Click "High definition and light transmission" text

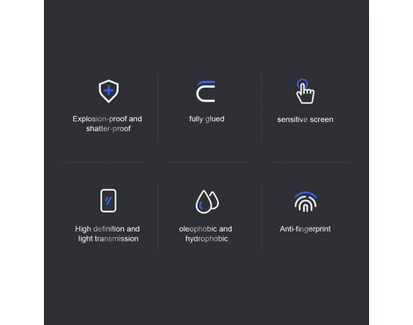pyautogui.click(x=108, y=234)
